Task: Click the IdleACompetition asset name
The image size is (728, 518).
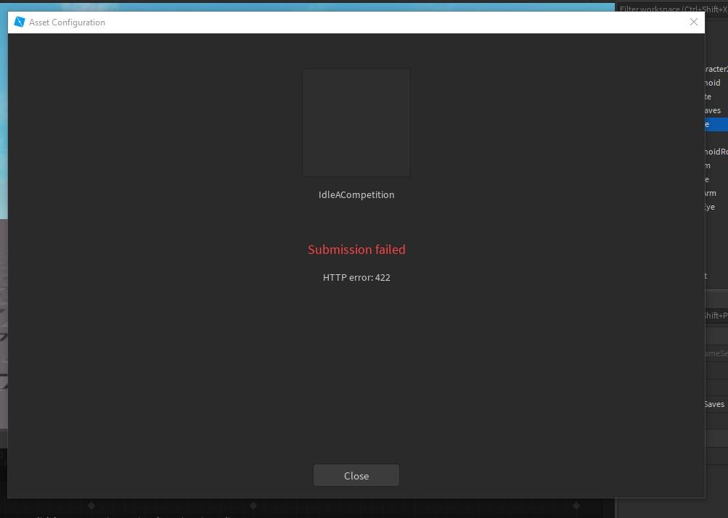Action: coord(356,194)
